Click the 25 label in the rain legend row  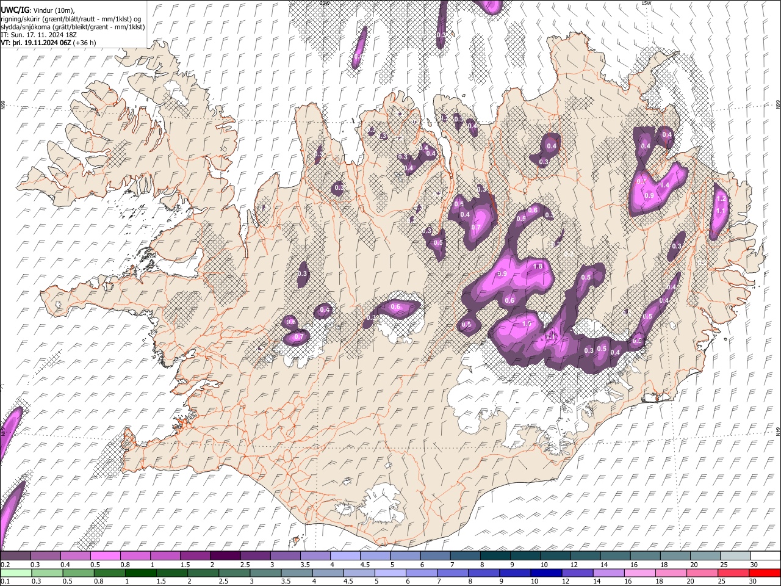click(x=722, y=581)
